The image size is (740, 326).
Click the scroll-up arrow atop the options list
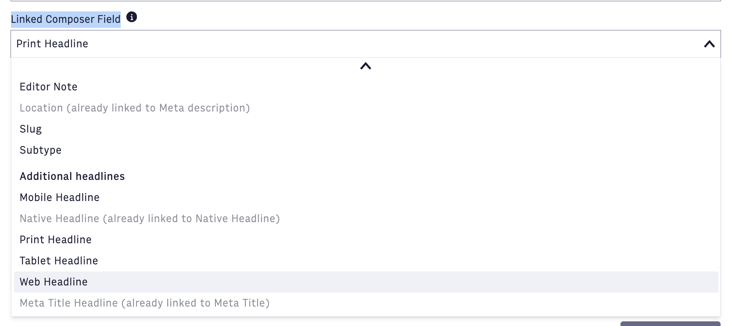[365, 66]
